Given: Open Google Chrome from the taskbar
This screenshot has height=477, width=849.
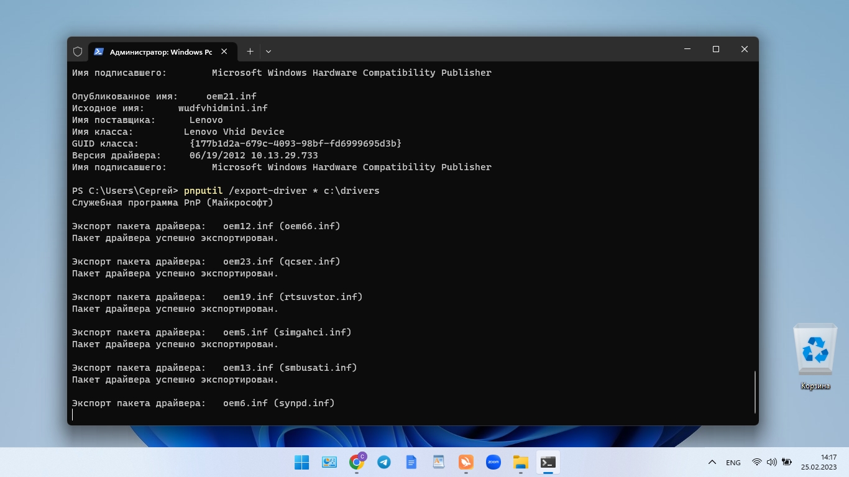Looking at the screenshot, I should pyautogui.click(x=357, y=462).
